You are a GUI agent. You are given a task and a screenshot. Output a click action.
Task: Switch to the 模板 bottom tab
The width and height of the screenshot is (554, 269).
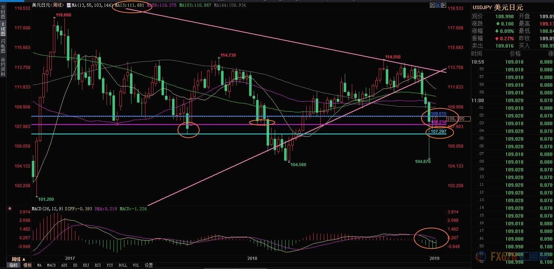click(27, 266)
